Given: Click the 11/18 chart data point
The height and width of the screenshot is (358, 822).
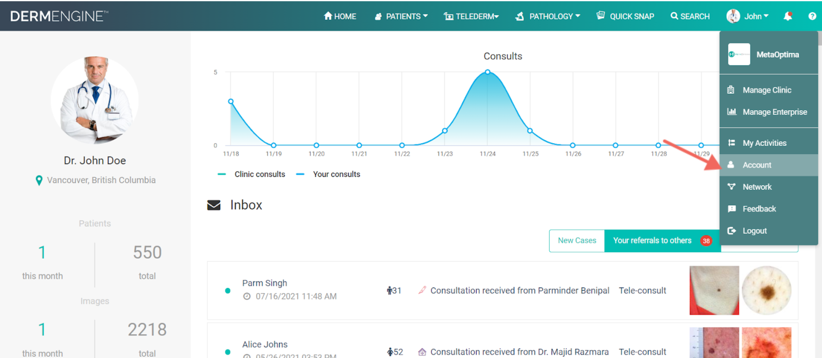Looking at the screenshot, I should point(231,102).
